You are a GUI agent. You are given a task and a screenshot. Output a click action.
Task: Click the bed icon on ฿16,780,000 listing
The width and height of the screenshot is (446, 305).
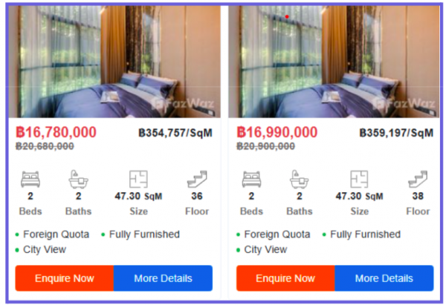click(x=30, y=180)
